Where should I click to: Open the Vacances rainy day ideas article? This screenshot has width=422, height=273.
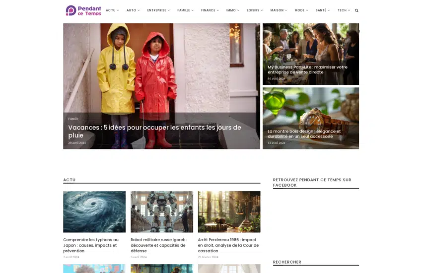click(x=154, y=131)
